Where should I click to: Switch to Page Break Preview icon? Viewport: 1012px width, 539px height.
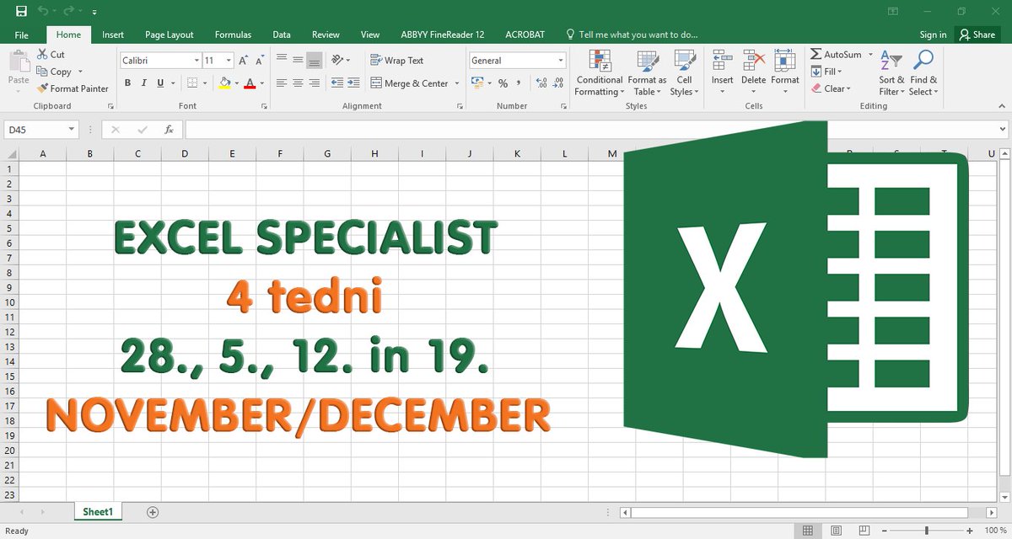pos(864,531)
